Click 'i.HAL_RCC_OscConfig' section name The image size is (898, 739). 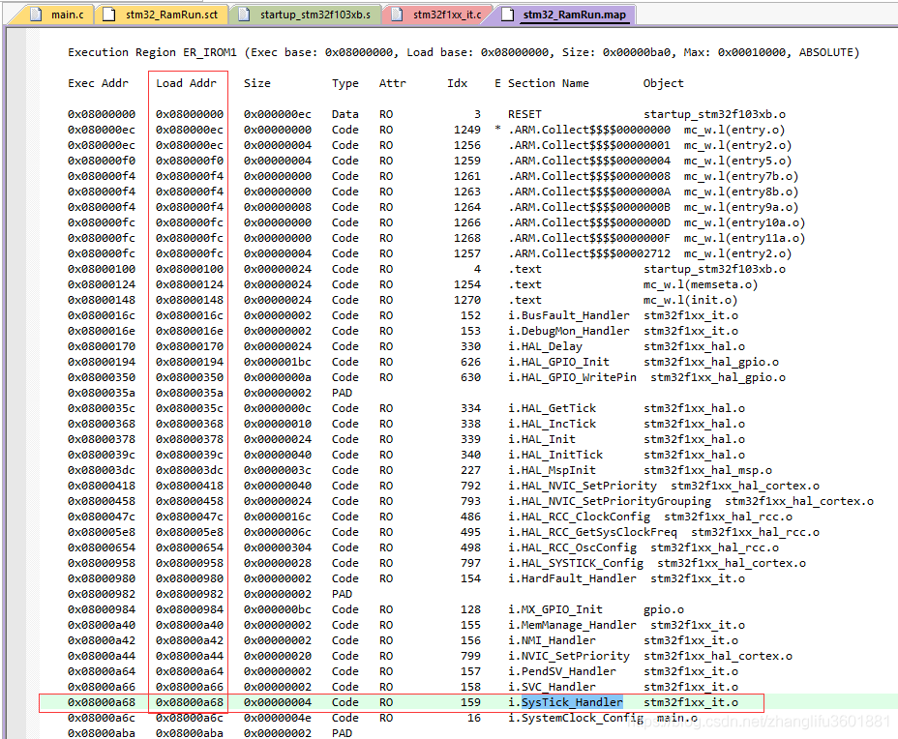[572, 547]
